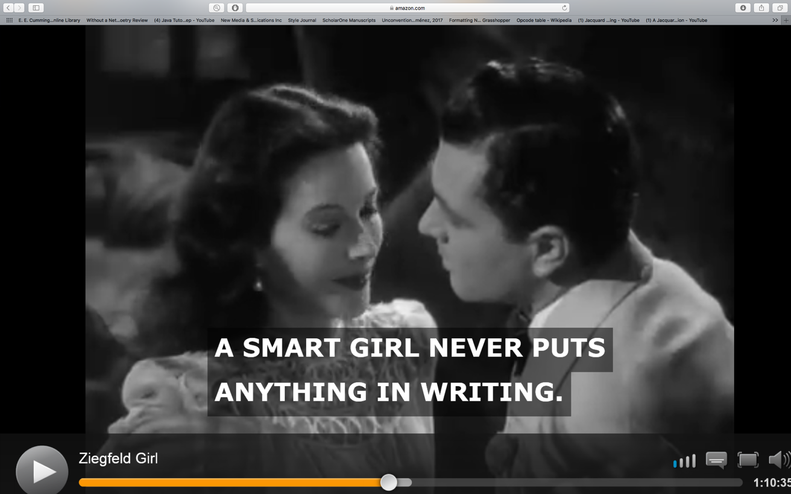Open Opcode table - Wikipedia bookmark
Image resolution: width=791 pixels, height=494 pixels.
544,20
